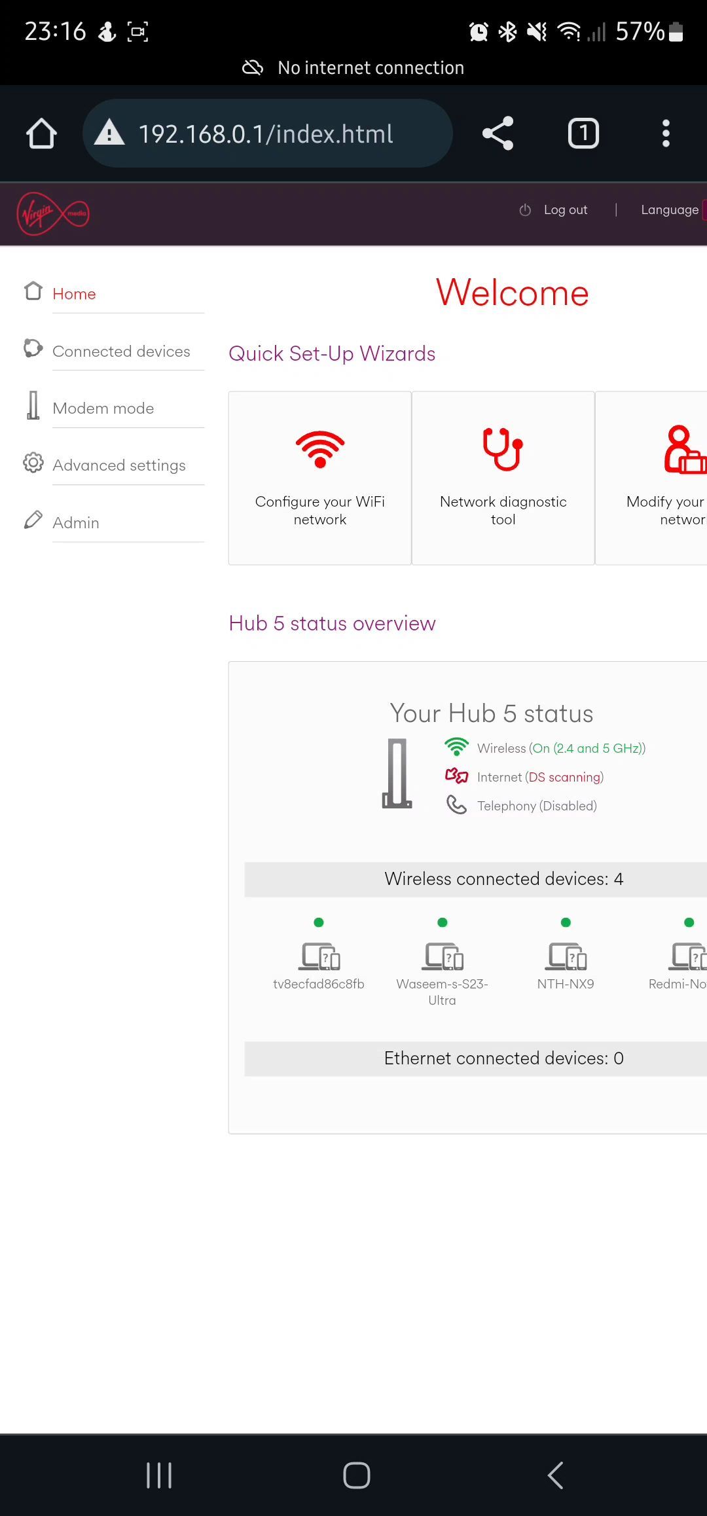Open the address bar with 192.168.0.1/index.html
The width and height of the screenshot is (707, 1516).
pos(267,134)
